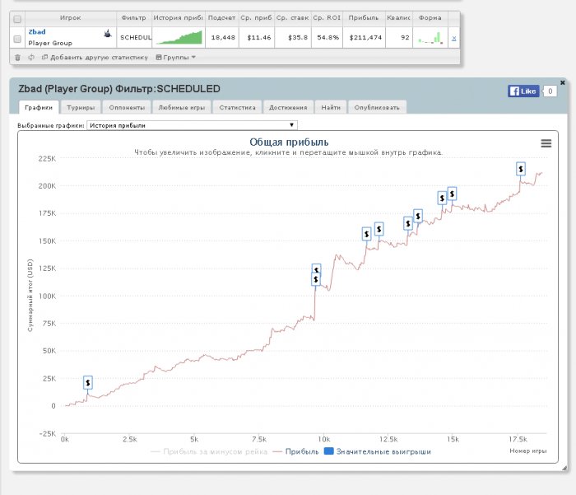Click the trash delete icon
Viewport: 576px width, 495px height.
pyautogui.click(x=18, y=58)
